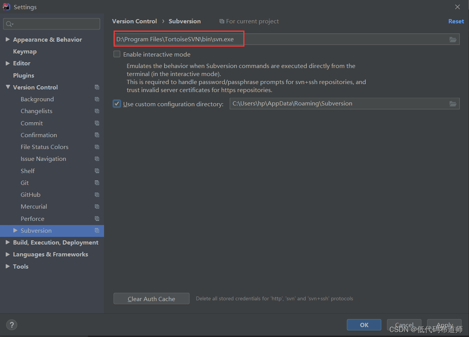This screenshot has width=469, height=337.
Task: Click the project-level icon beside Git
Action: [97, 183]
